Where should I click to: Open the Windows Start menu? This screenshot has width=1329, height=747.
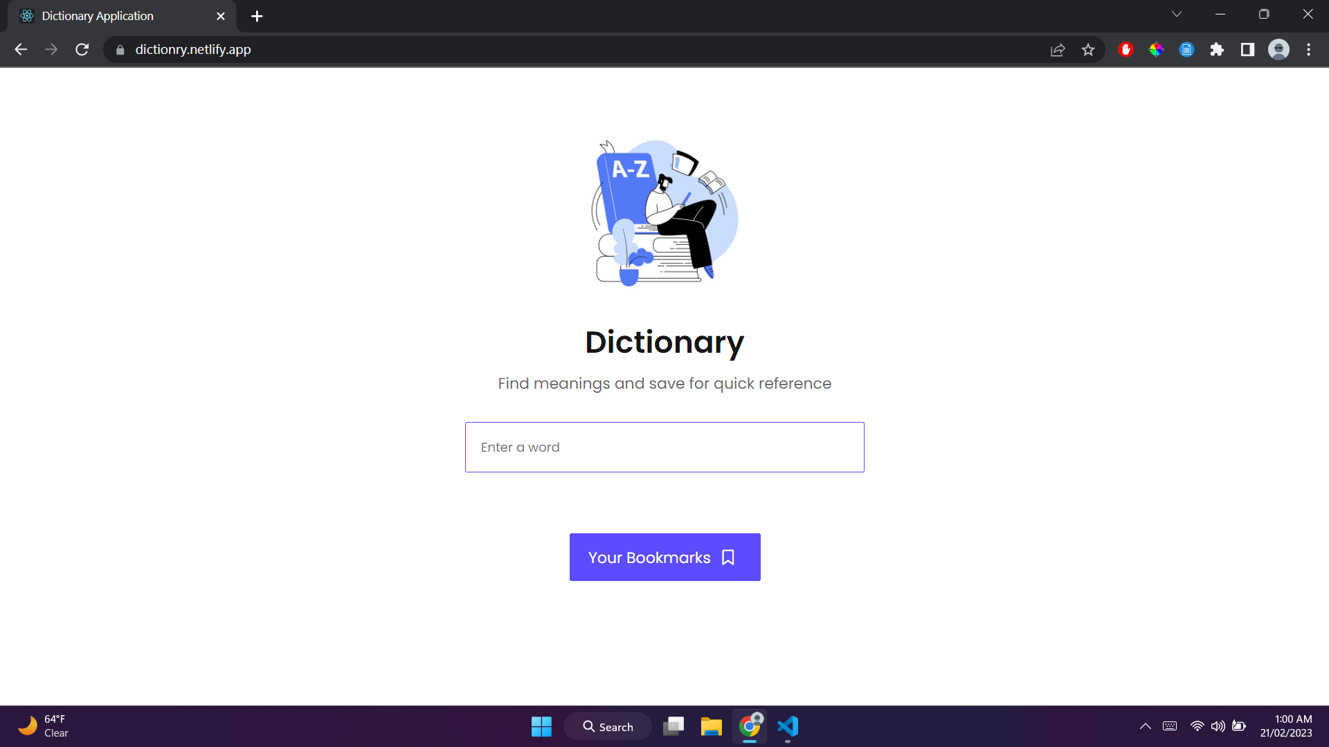(541, 726)
